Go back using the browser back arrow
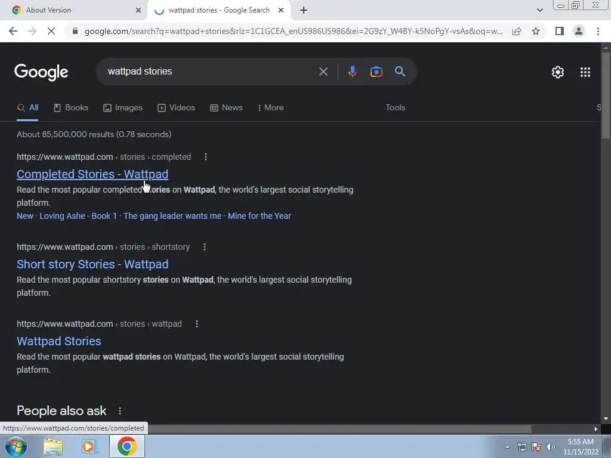Viewport: 611px width, 458px height. pos(13,31)
